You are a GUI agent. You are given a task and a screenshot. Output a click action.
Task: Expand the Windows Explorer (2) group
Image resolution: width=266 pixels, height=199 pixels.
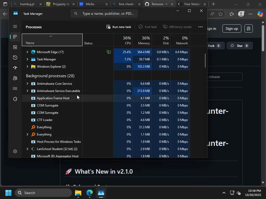pos(27,67)
